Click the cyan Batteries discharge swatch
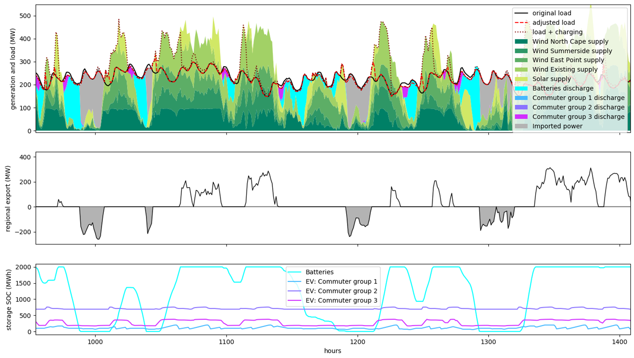The width and height of the screenshot is (634, 358). [521, 88]
